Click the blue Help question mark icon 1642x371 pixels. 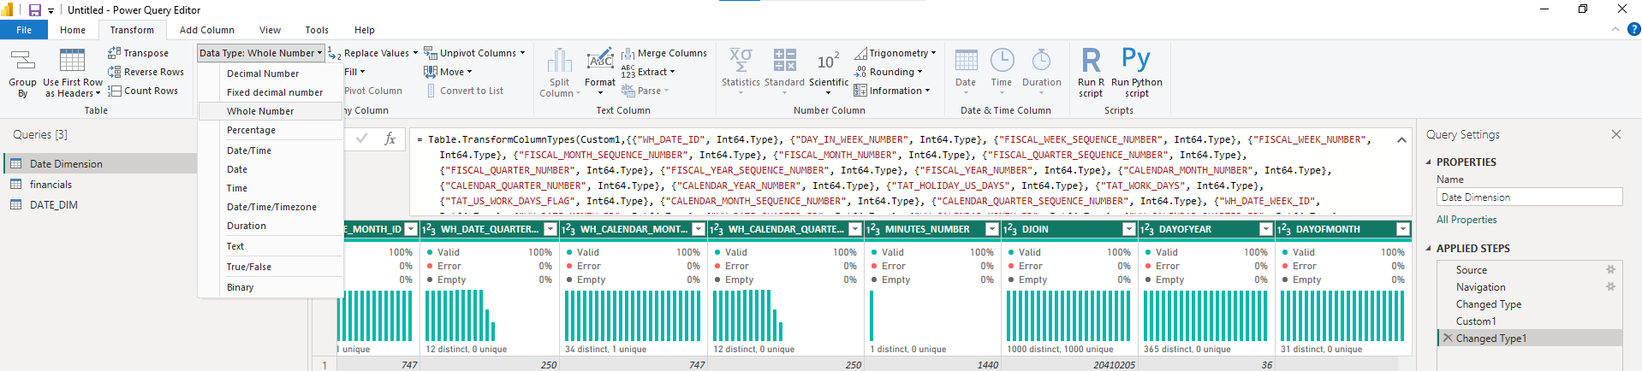click(1633, 29)
